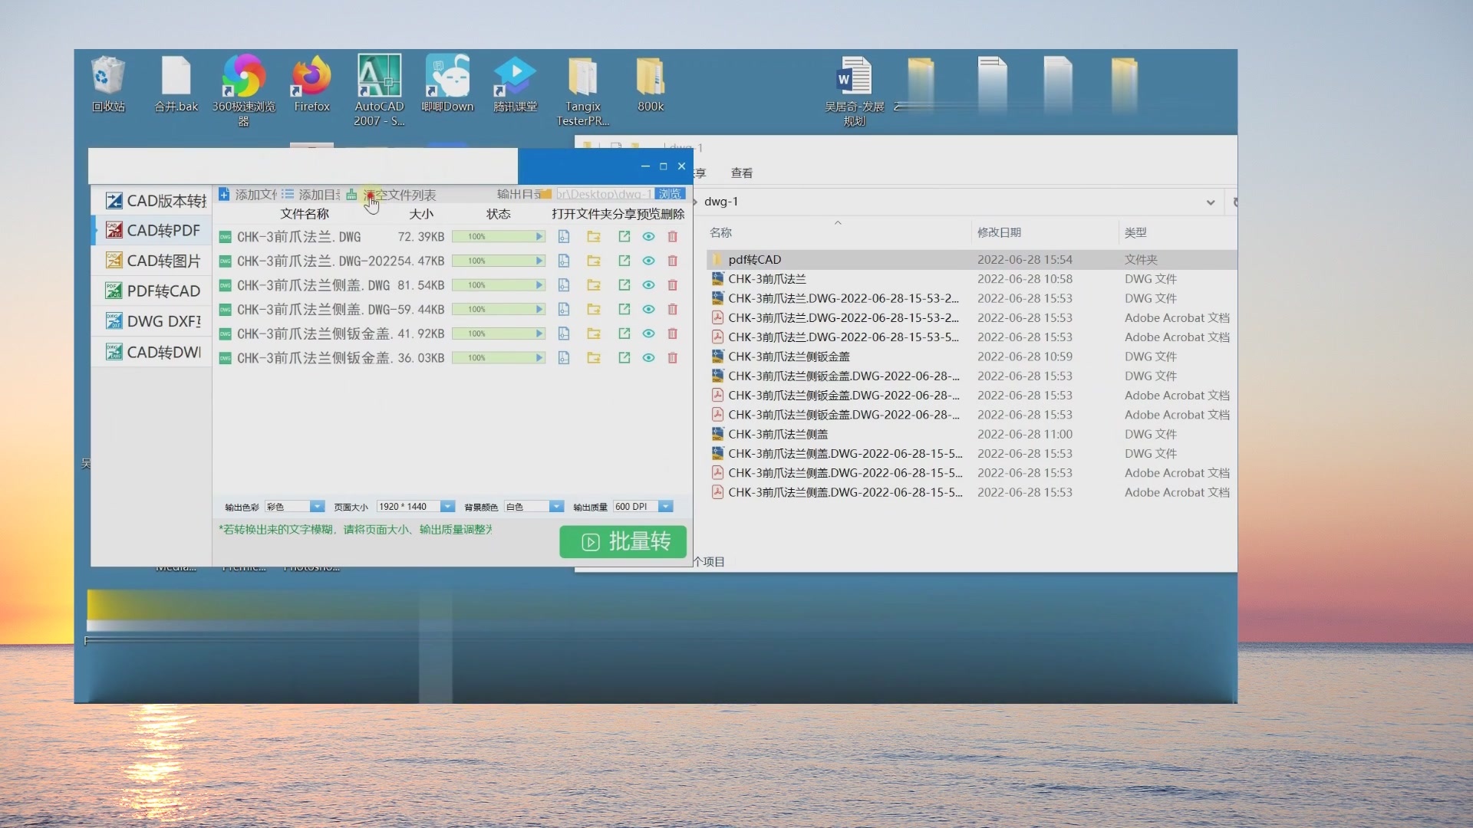The image size is (1473, 828).
Task: Expand the 输出色彩 color dropdown
Action: click(316, 507)
